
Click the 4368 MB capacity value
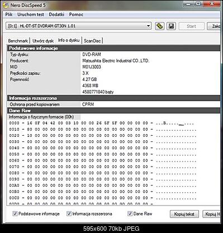coord(91,85)
